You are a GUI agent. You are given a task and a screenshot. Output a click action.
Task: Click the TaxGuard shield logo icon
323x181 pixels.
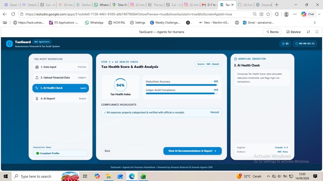10,44
